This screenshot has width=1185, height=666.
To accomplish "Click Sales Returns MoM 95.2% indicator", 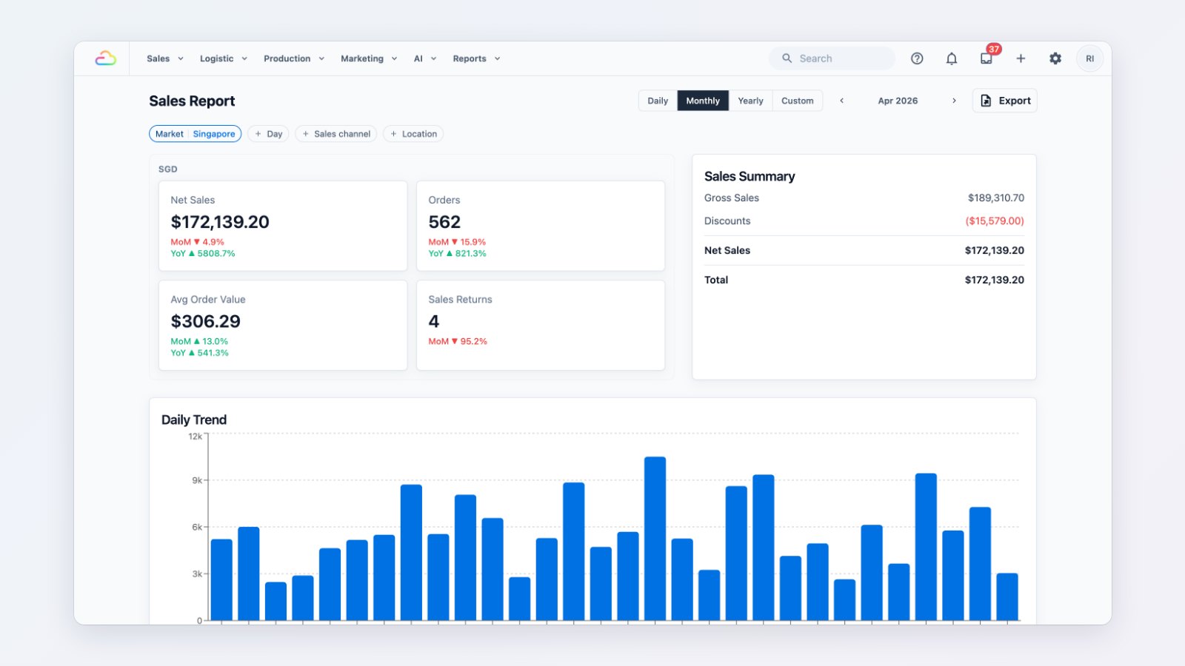I will (x=458, y=341).
